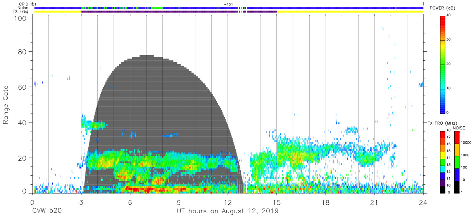The height and width of the screenshot is (219, 476).
Task: Click the "20" tick on POWER color bar
Action: (448, 64)
